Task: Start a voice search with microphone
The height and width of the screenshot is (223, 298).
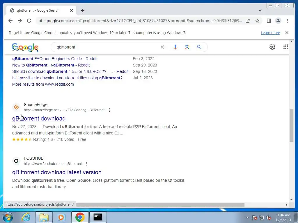Action: point(175,47)
